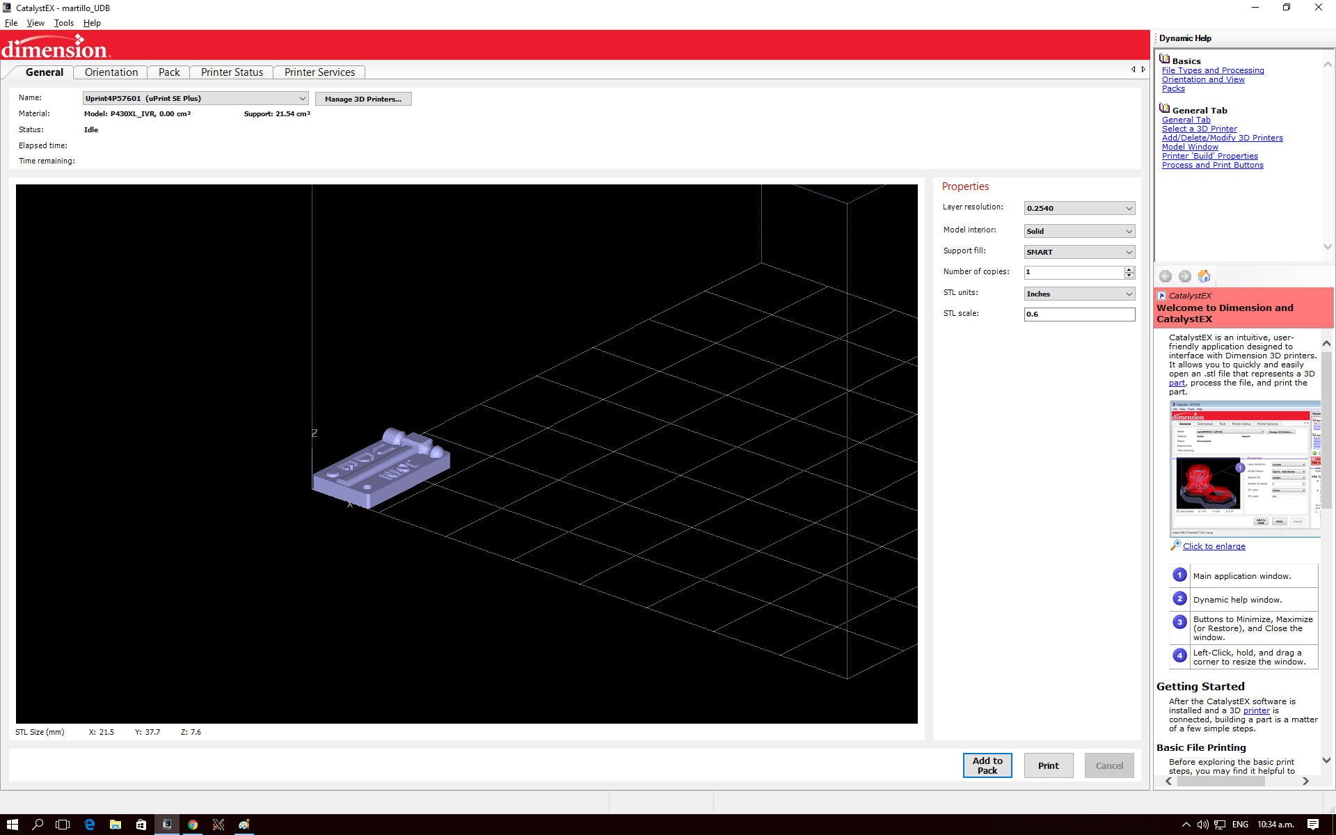This screenshot has width=1336, height=835.
Task: Launch Microsoft Edge from the taskbar
Action: click(x=89, y=825)
